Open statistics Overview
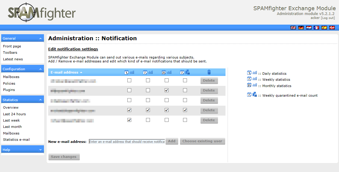The image size is (339, 172). [11, 107]
